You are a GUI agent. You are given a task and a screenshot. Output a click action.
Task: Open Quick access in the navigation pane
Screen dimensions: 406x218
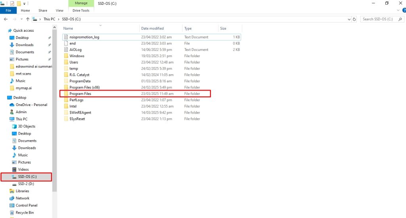click(x=23, y=30)
